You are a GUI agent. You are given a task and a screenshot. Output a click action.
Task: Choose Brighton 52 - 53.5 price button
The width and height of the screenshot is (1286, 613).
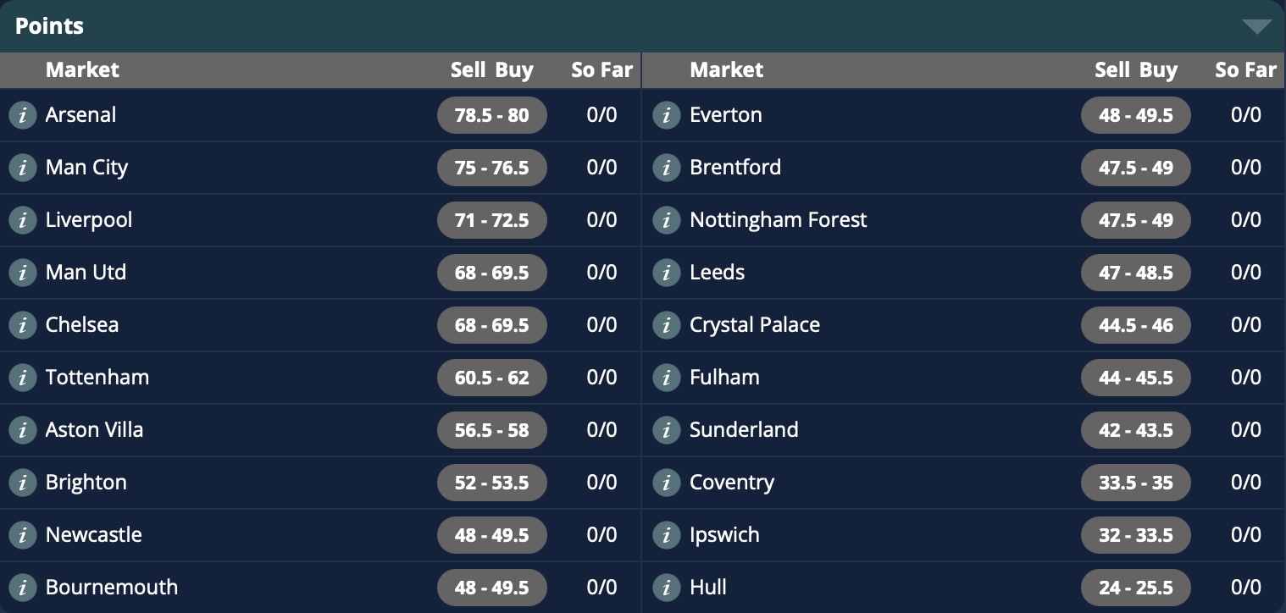492,483
